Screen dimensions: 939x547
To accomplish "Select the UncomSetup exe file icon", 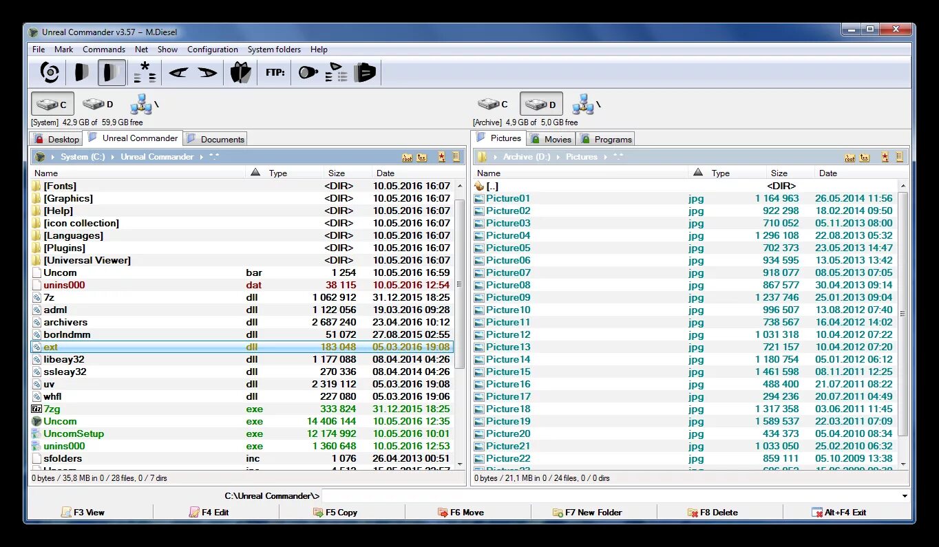I will pos(36,433).
